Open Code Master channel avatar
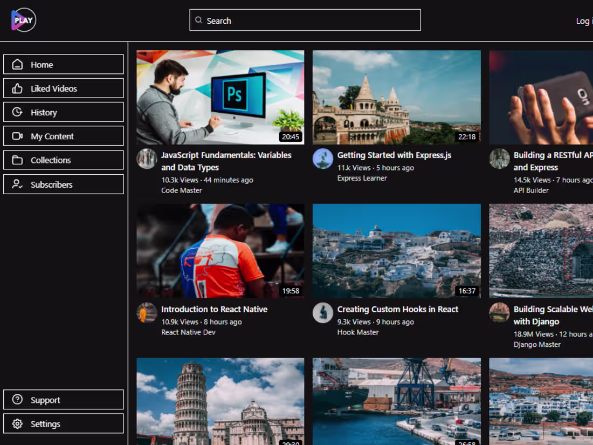The height and width of the screenshot is (445, 593). pyautogui.click(x=147, y=159)
